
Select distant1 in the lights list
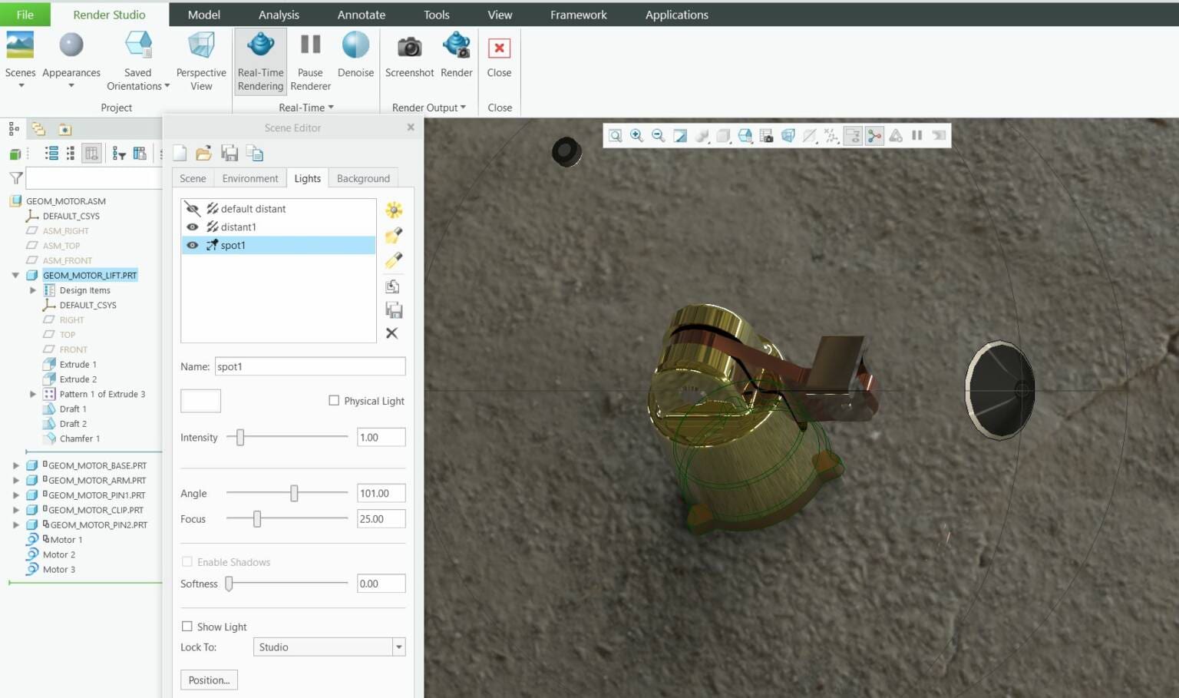(239, 227)
